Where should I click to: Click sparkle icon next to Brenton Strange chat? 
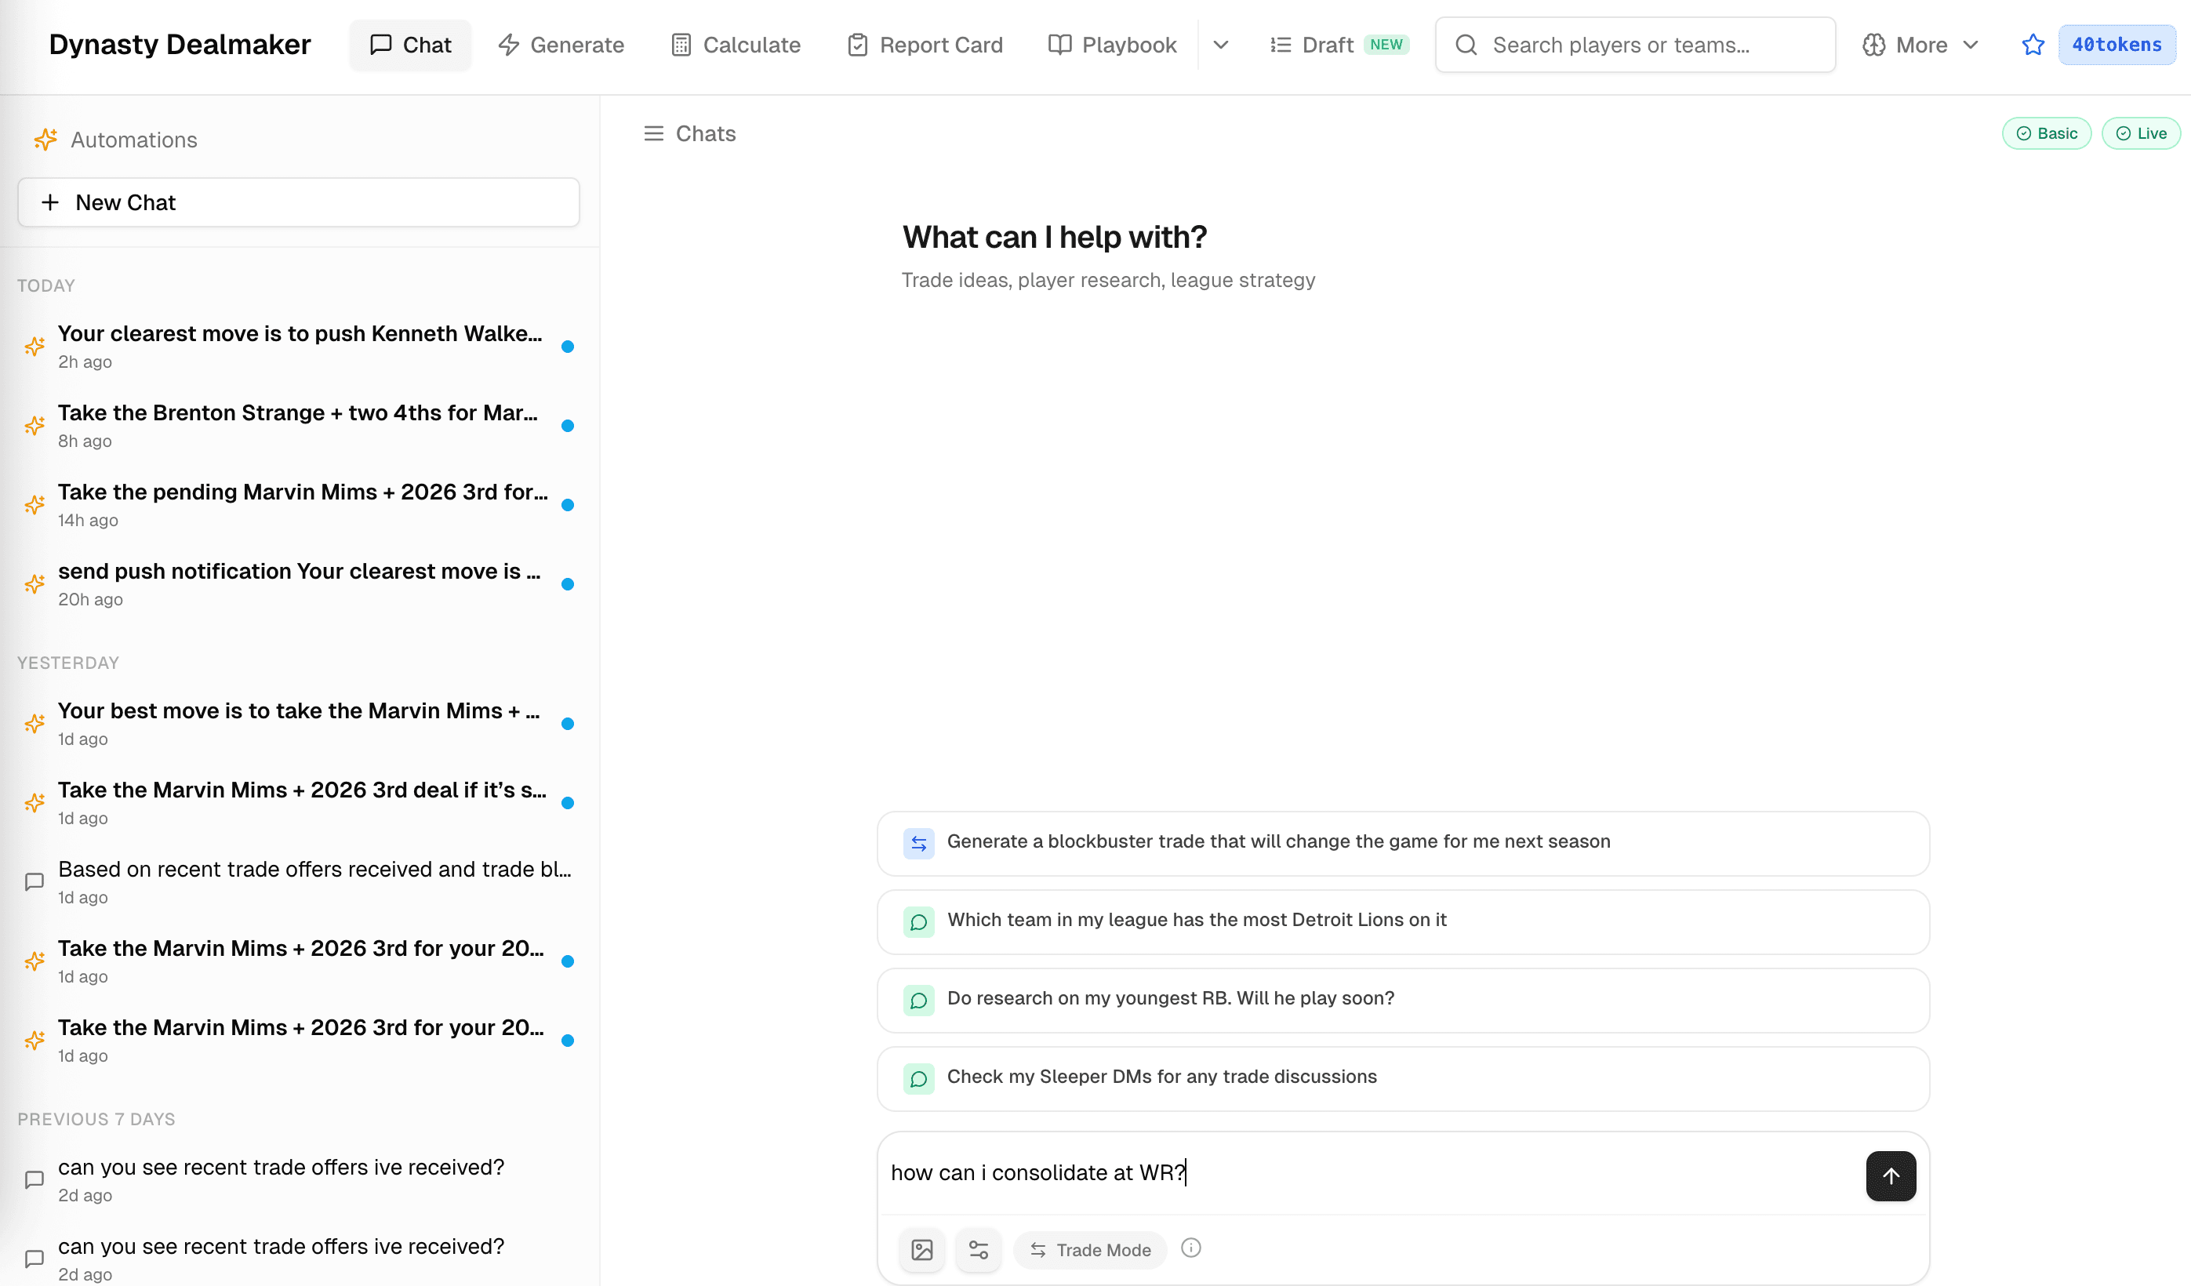pos(35,425)
